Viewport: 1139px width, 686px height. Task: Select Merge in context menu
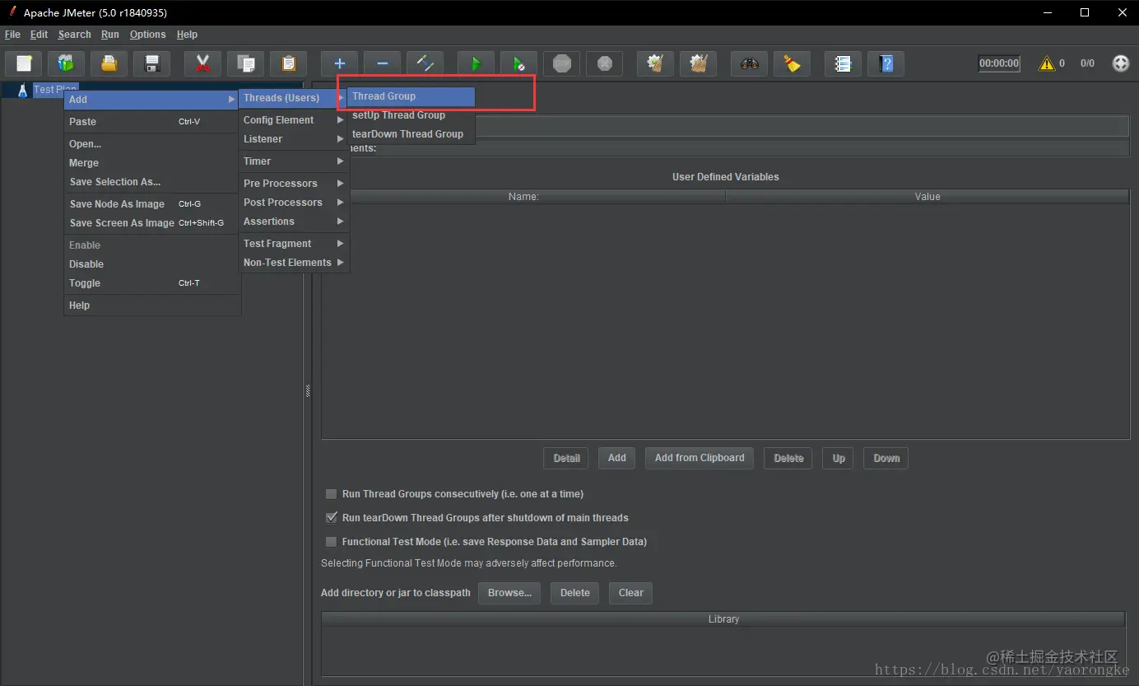(x=152, y=163)
